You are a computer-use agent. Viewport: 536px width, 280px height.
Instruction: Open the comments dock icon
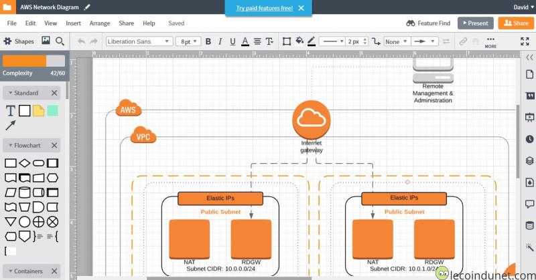pos(529,204)
